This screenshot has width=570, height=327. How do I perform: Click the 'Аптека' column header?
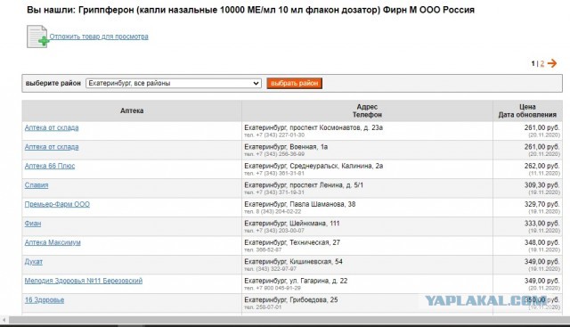pos(132,110)
